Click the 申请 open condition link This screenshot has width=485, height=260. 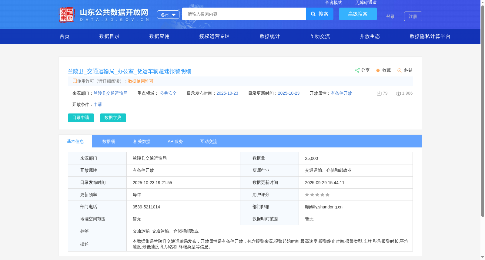coord(98,105)
